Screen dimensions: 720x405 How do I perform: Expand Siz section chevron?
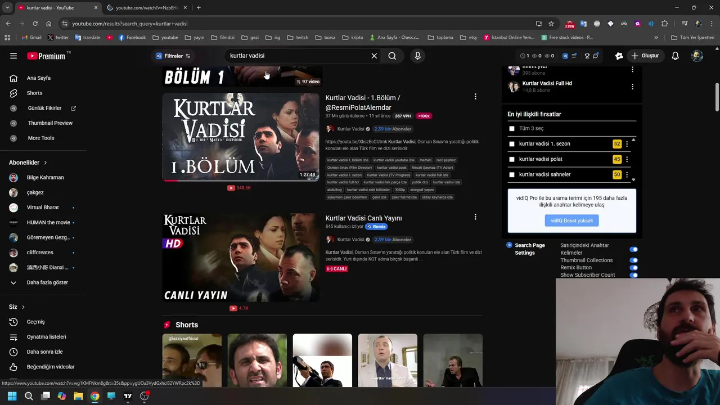(23, 307)
